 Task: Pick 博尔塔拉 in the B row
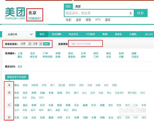132,93
